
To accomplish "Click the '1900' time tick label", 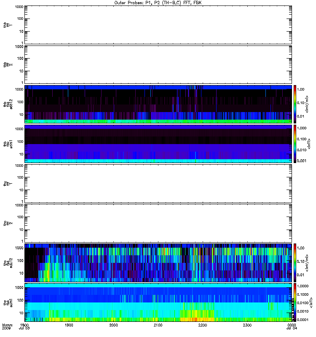I will click(69, 325).
